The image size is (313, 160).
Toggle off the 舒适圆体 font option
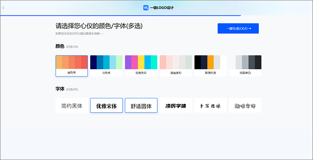click(141, 105)
